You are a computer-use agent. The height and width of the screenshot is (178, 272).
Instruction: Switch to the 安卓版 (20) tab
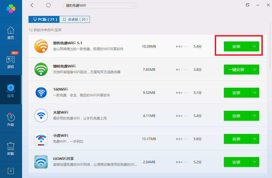pyautogui.click(x=75, y=19)
